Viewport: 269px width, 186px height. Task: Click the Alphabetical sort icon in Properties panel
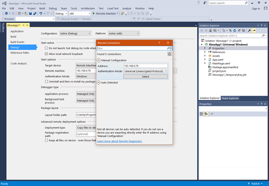click(206, 114)
